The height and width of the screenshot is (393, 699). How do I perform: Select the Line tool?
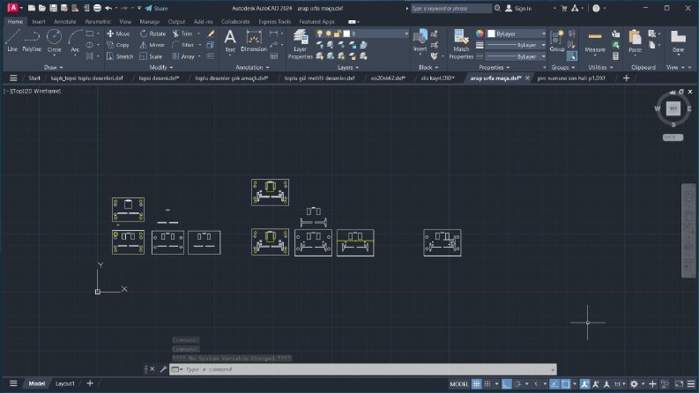click(12, 41)
